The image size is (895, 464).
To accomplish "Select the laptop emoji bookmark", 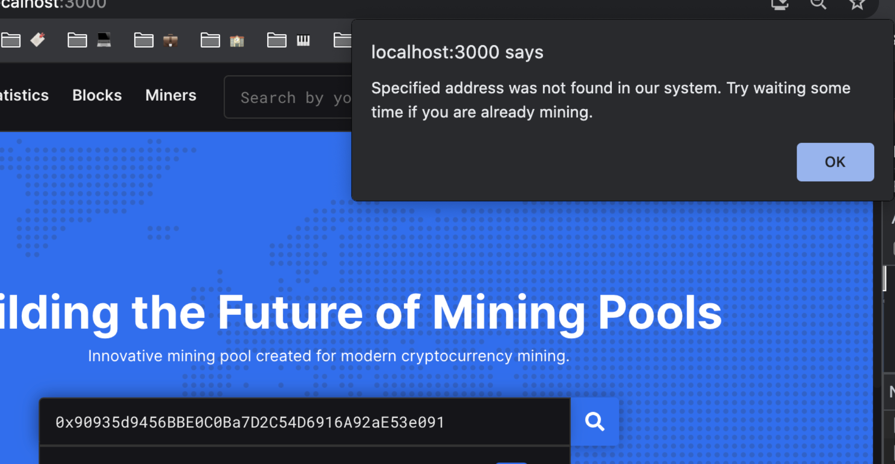I will coord(104,40).
